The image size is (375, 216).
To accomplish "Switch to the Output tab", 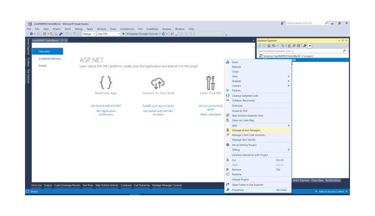I will [x=48, y=185].
